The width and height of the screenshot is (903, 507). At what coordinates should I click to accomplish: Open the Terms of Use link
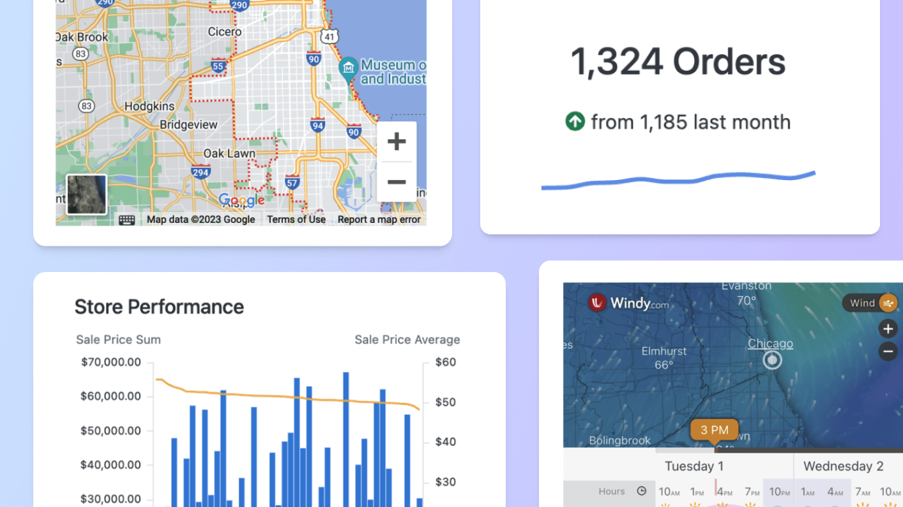[296, 220]
